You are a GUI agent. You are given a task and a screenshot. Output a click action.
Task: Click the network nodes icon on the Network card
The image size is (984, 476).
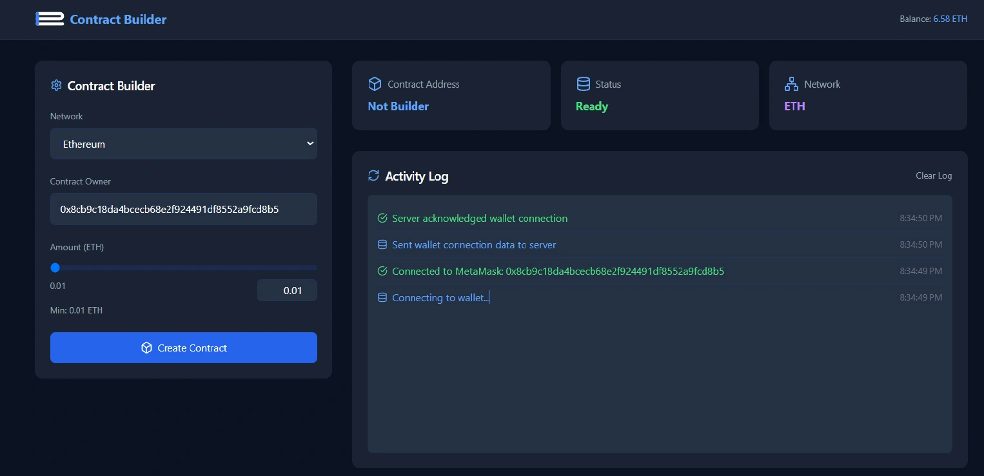point(791,84)
